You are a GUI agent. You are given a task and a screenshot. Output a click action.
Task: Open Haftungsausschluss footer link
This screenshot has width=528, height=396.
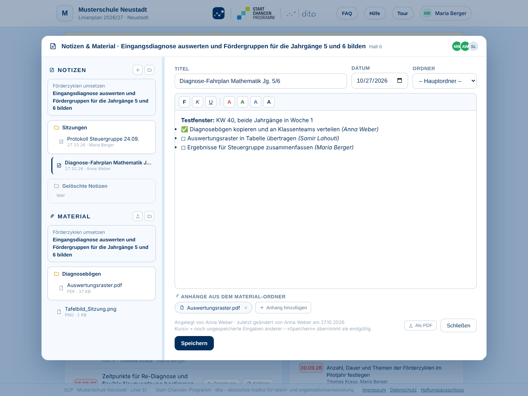click(442, 390)
